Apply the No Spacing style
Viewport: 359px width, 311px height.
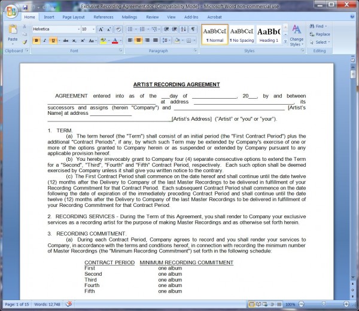[242, 35]
